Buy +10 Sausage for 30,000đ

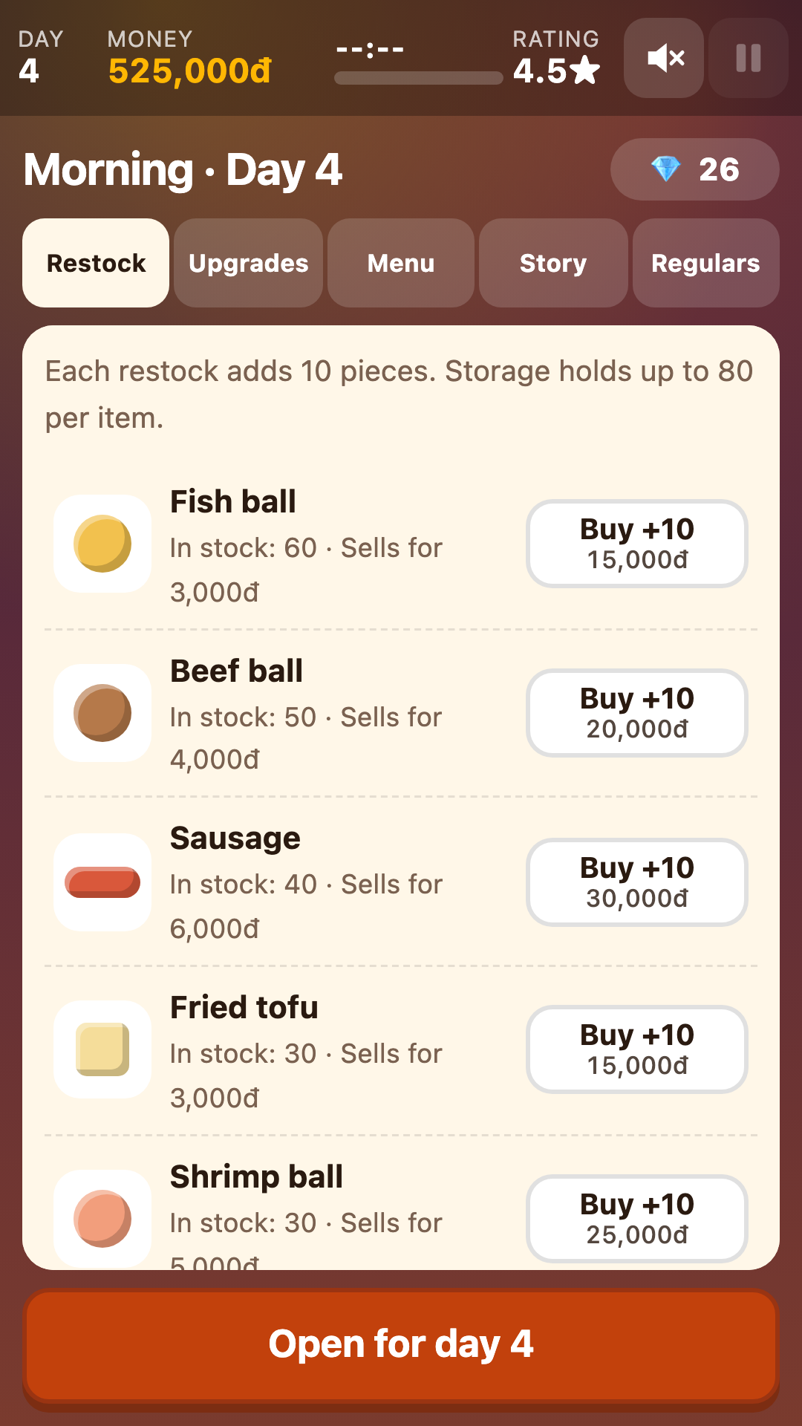coord(637,882)
